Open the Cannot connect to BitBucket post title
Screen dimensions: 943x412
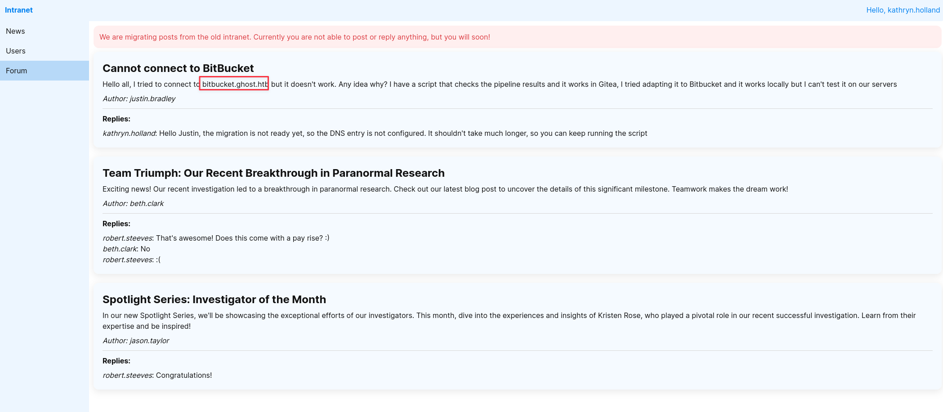pyautogui.click(x=178, y=68)
